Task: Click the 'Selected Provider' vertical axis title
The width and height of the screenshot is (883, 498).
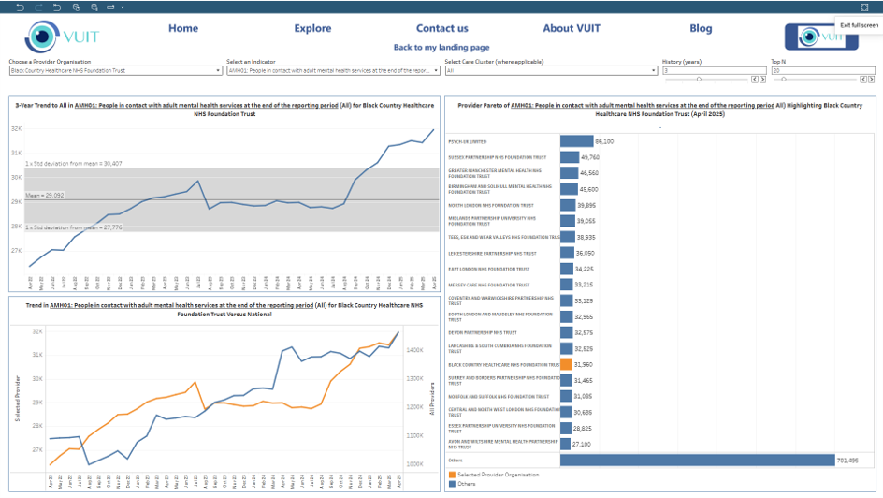Action: point(18,398)
